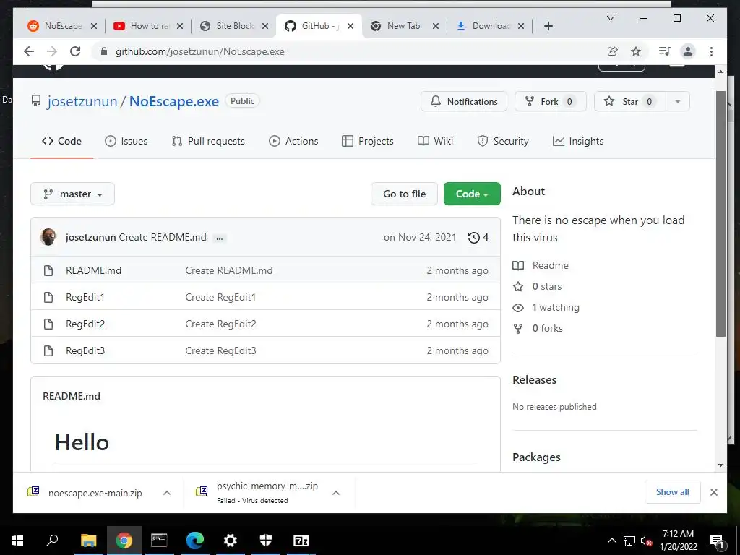Open the Projects tab
This screenshot has width=740, height=555.
368,141
